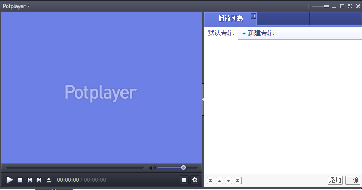Adjust the title bar opacity slider

click(x=320, y=6)
